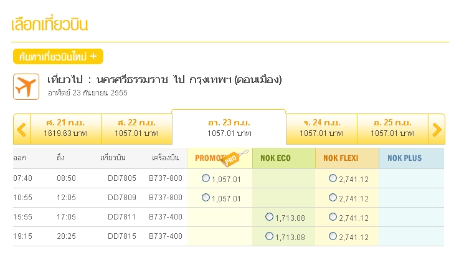Select 2,741.12 Nok Flexi fare for DD7809

(333, 198)
